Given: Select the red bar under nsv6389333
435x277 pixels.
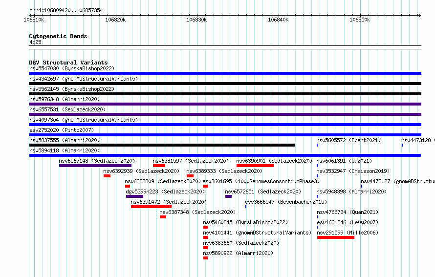Looking at the screenshot, I should (190, 176).
